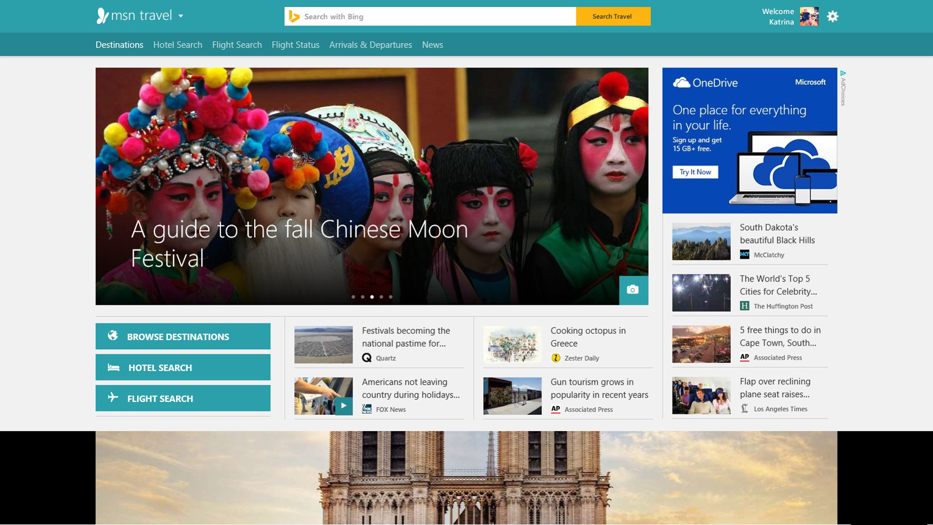Image resolution: width=933 pixels, height=525 pixels.
Task: Select the last carousel slide dot
Action: coord(390,297)
